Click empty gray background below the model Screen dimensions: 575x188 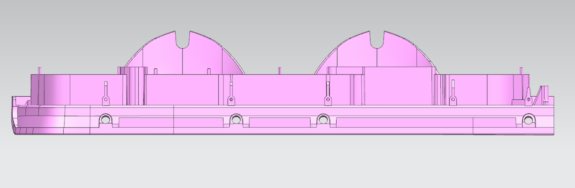coord(287,163)
